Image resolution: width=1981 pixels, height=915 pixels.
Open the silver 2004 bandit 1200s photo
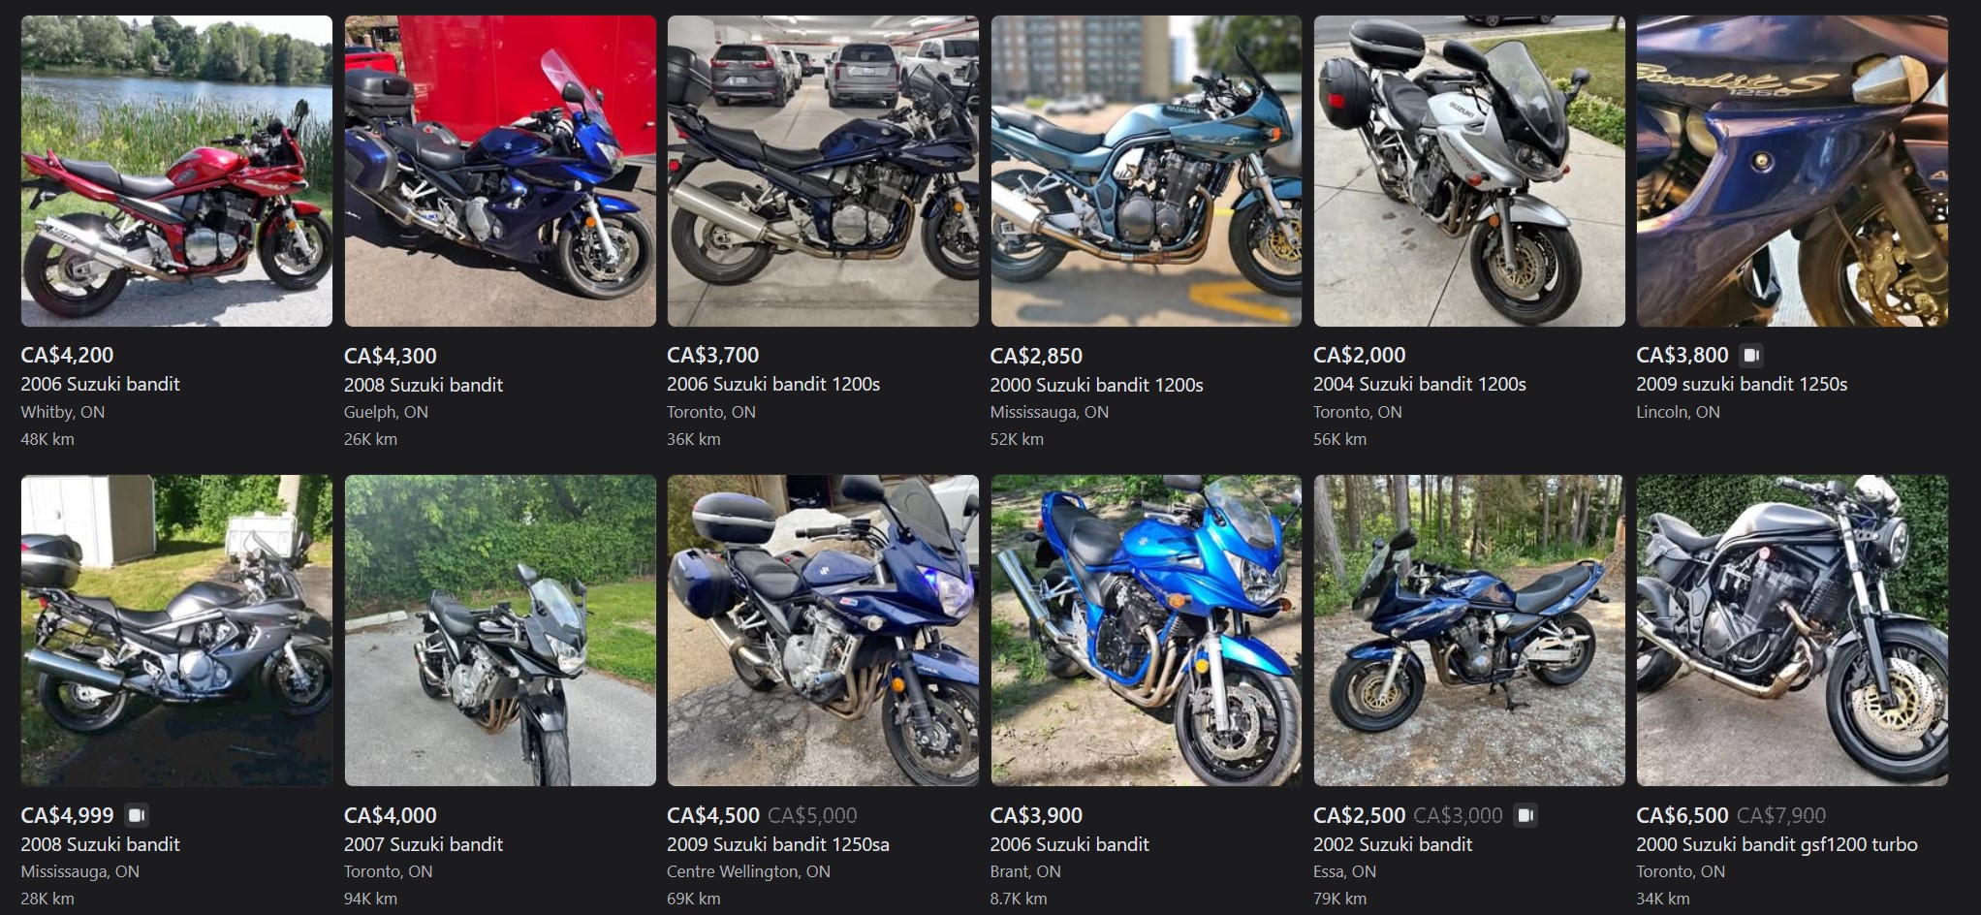coord(1469,171)
